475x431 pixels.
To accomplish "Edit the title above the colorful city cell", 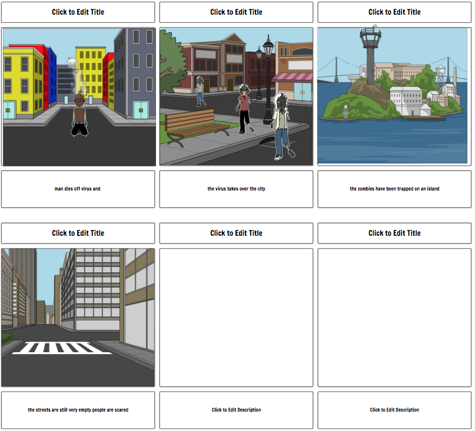I will click(78, 12).
